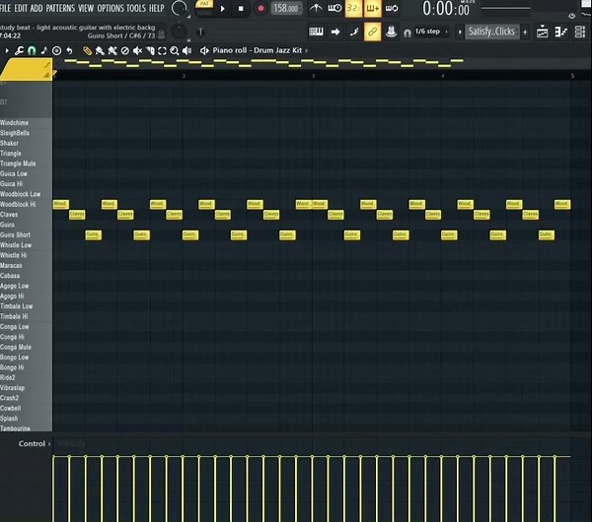Screen dimensions: 592x522
Task: Click the speaker icon before Piano roll title
Action: [204, 50]
